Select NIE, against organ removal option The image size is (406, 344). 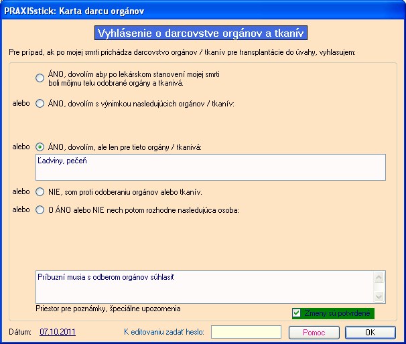coord(40,192)
